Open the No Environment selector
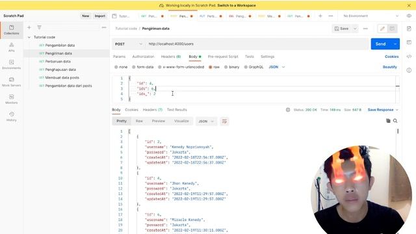Image resolution: width=416 pixels, height=234 pixels. [x=370, y=16]
